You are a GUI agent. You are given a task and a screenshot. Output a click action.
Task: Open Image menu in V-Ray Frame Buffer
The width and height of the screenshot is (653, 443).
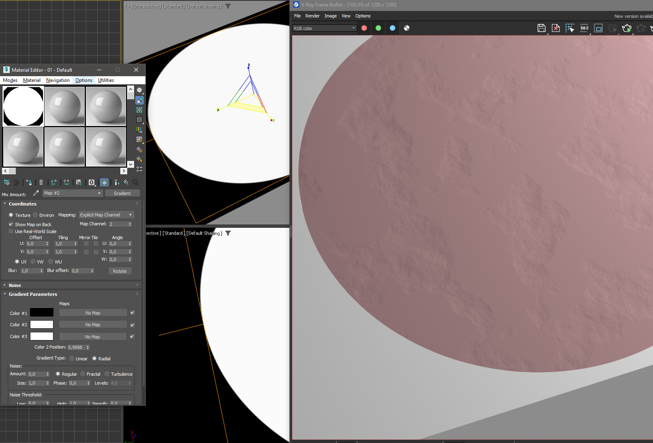tap(331, 16)
